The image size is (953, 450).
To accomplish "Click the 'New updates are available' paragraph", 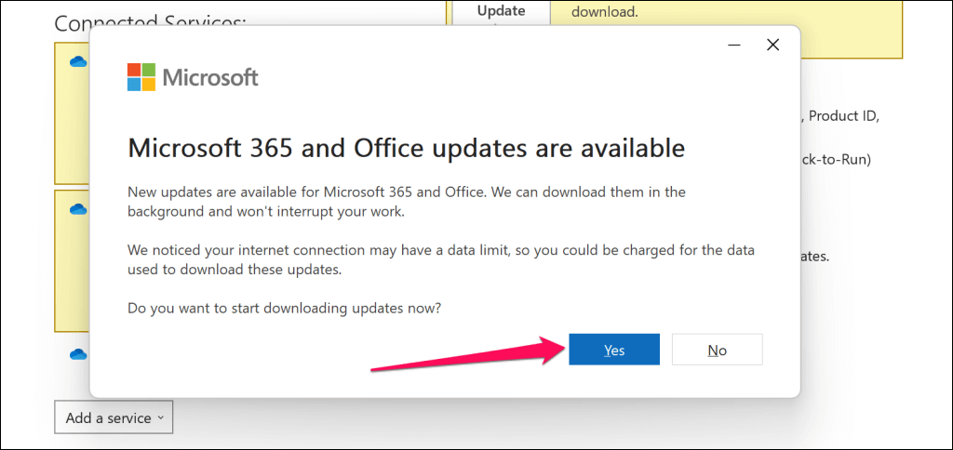I will pos(406,201).
